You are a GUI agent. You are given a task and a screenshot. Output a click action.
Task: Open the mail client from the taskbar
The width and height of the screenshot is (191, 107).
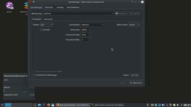[53, 105]
